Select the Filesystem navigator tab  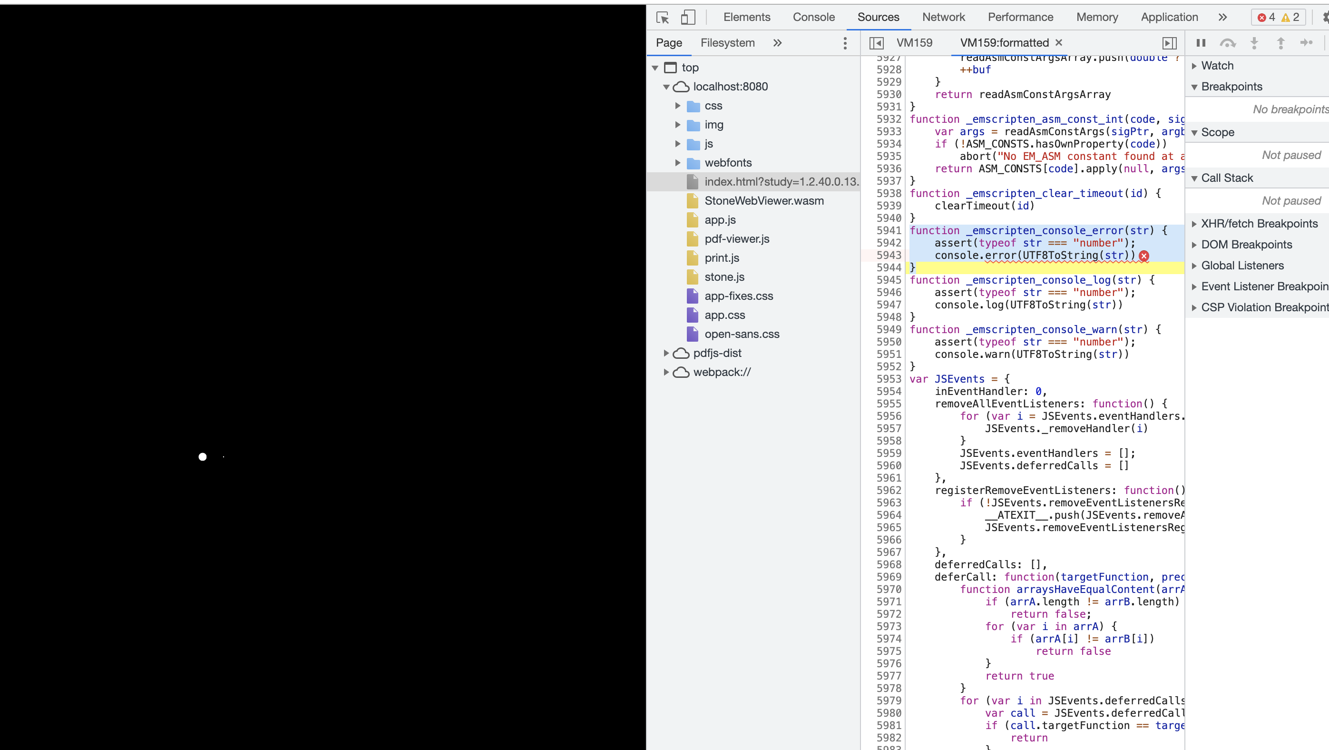pos(727,43)
